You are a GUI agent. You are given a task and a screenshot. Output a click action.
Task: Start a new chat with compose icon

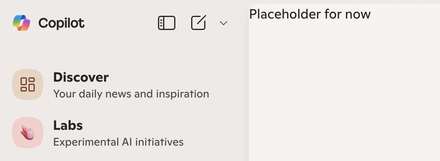click(x=199, y=22)
